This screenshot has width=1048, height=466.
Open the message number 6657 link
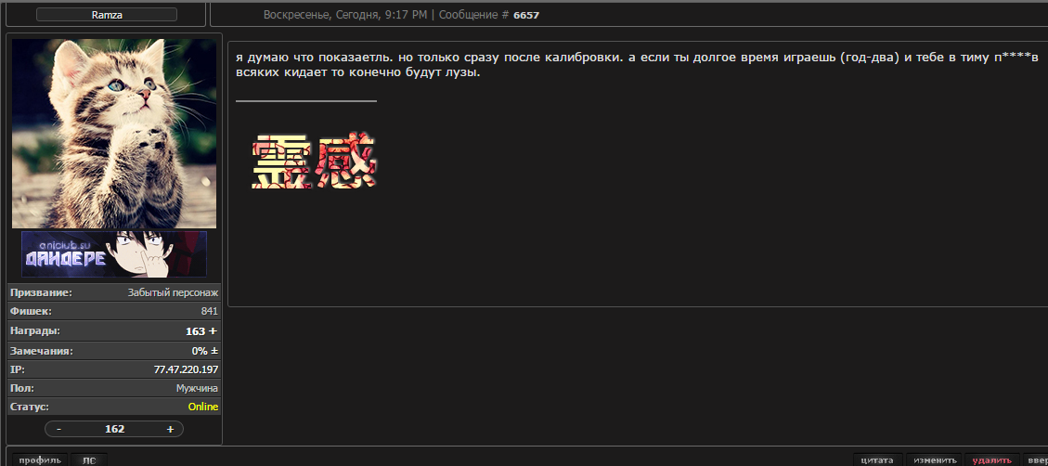pyautogui.click(x=526, y=15)
